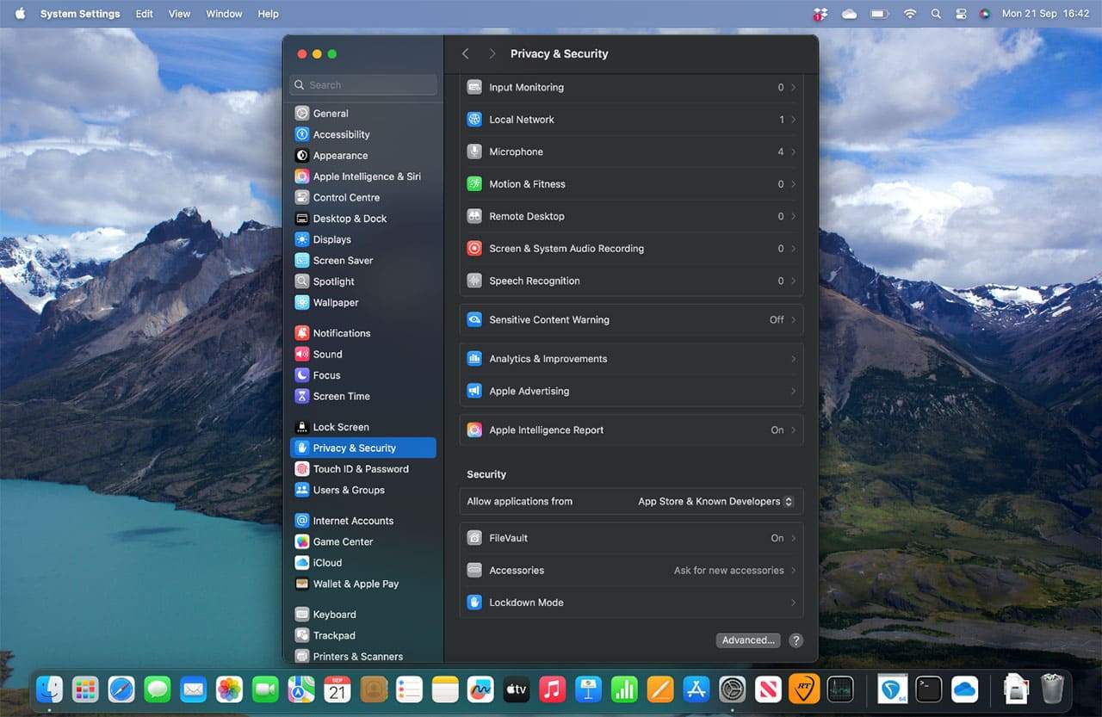Click the Local Network globe icon

click(474, 120)
